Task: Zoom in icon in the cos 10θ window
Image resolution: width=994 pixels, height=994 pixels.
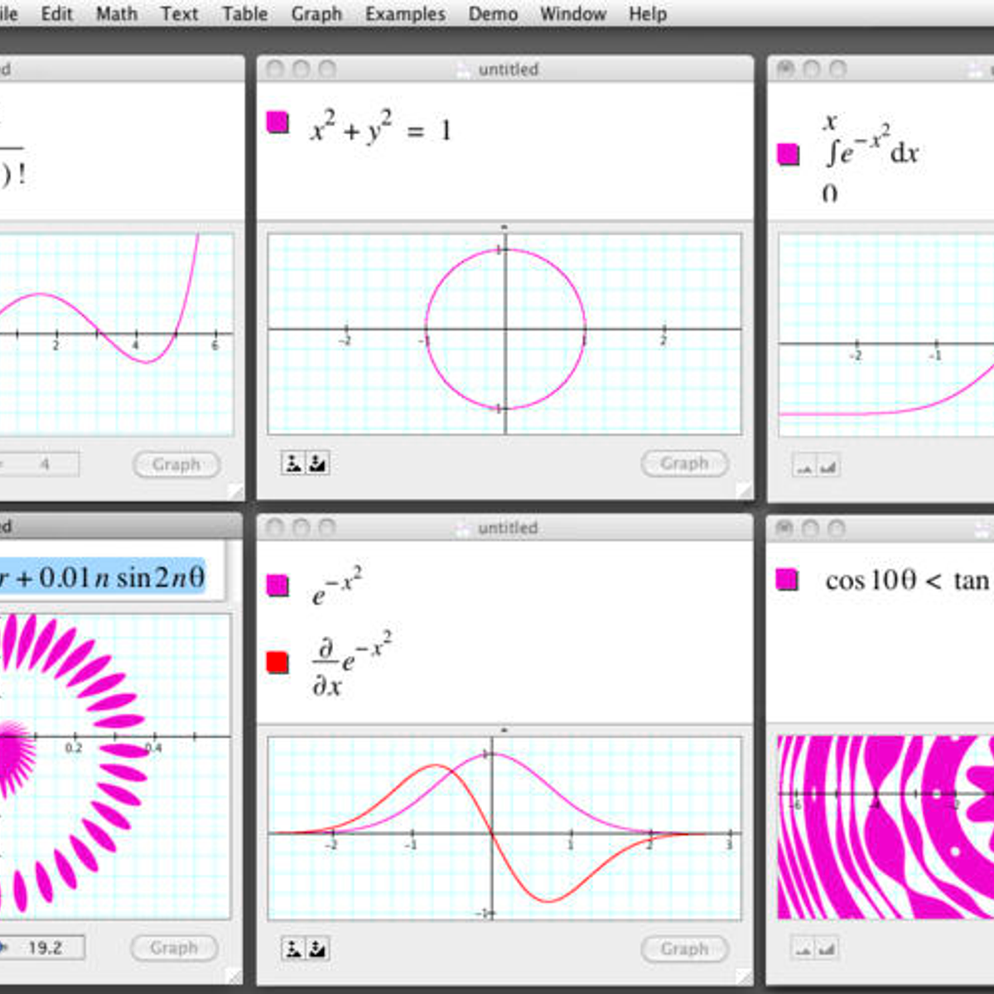Action: click(x=828, y=948)
